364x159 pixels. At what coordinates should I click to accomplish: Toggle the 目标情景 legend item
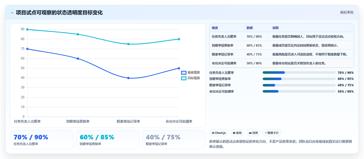(x=191, y=78)
